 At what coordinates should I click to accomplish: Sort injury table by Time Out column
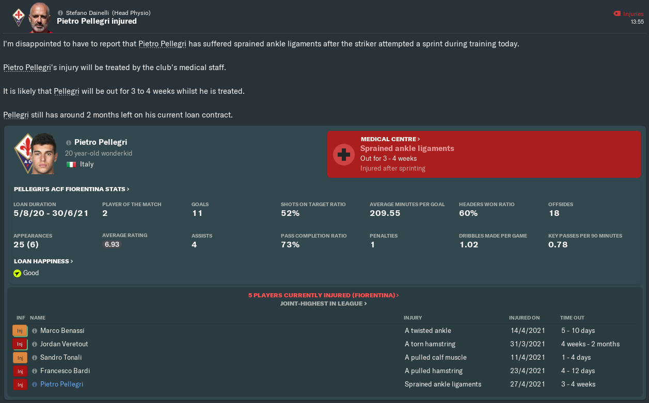coord(572,318)
